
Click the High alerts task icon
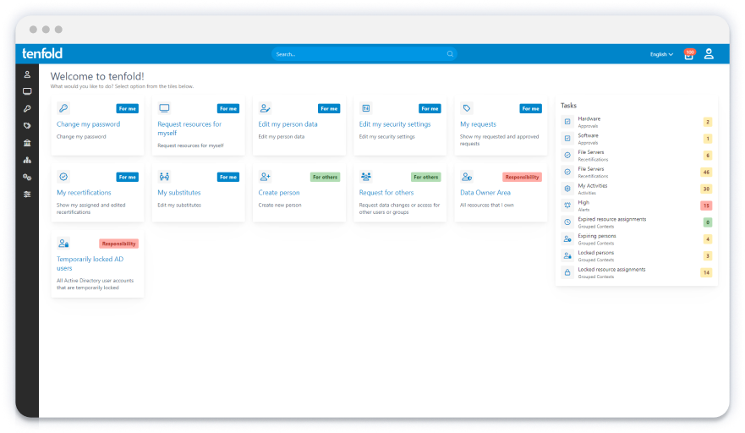tap(567, 206)
